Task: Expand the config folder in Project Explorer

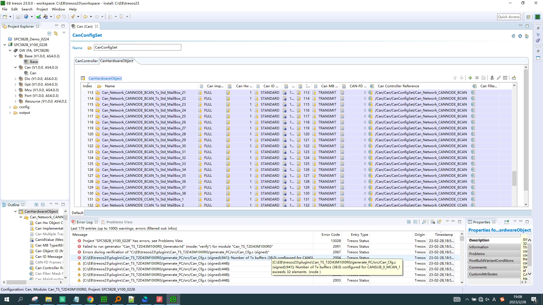Action: point(10,107)
